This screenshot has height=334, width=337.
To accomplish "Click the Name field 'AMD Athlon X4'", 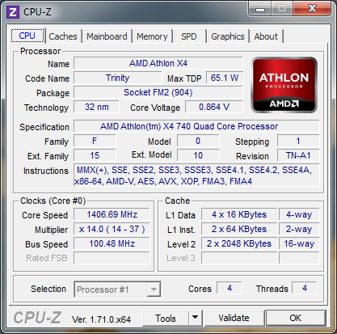I will pyautogui.click(x=158, y=63).
